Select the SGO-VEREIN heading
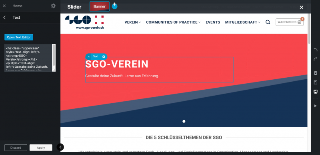The height and width of the screenshot is (155, 320). coord(117,64)
